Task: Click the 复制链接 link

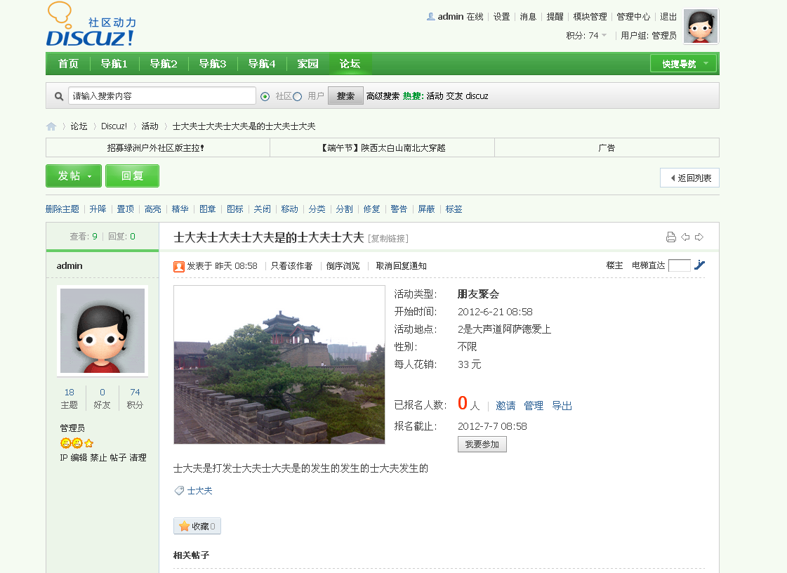Action: click(x=388, y=239)
